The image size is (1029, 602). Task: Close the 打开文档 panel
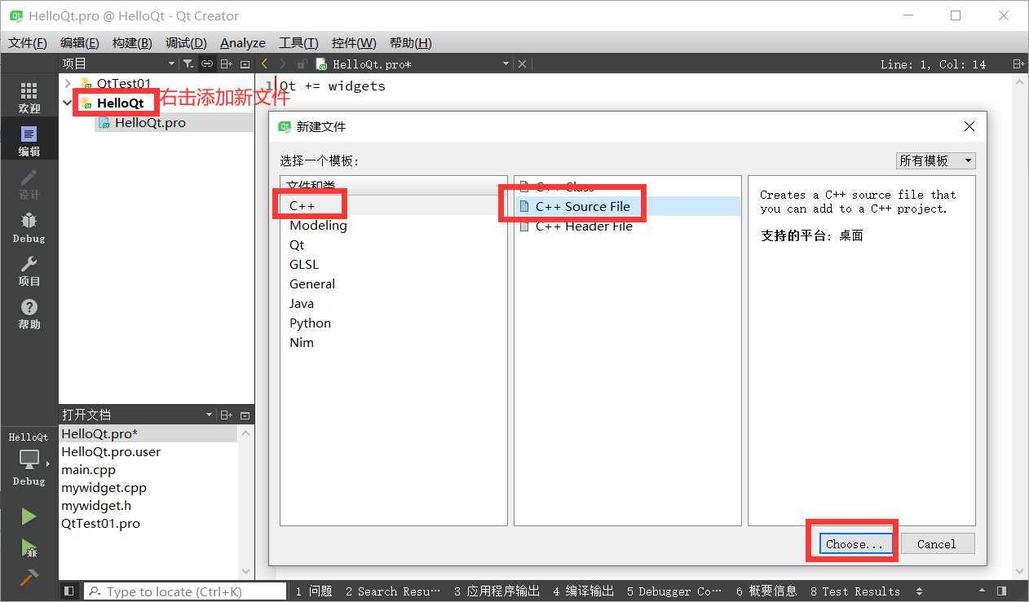[245, 415]
